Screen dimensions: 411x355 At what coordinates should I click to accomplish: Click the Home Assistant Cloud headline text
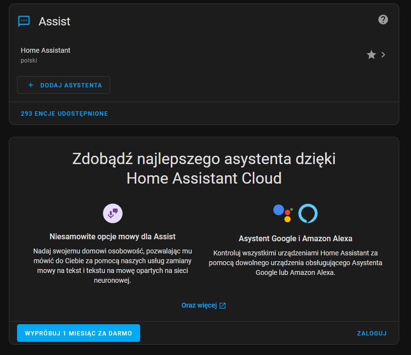[204, 178]
